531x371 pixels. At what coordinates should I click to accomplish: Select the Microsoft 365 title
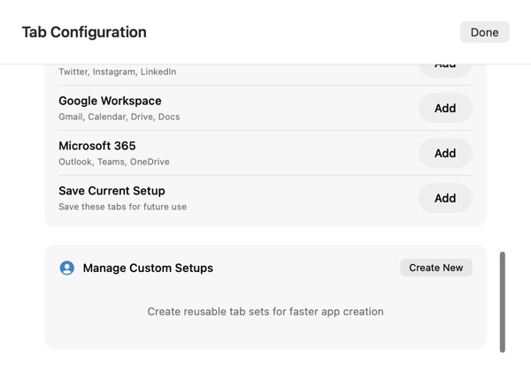pos(97,146)
